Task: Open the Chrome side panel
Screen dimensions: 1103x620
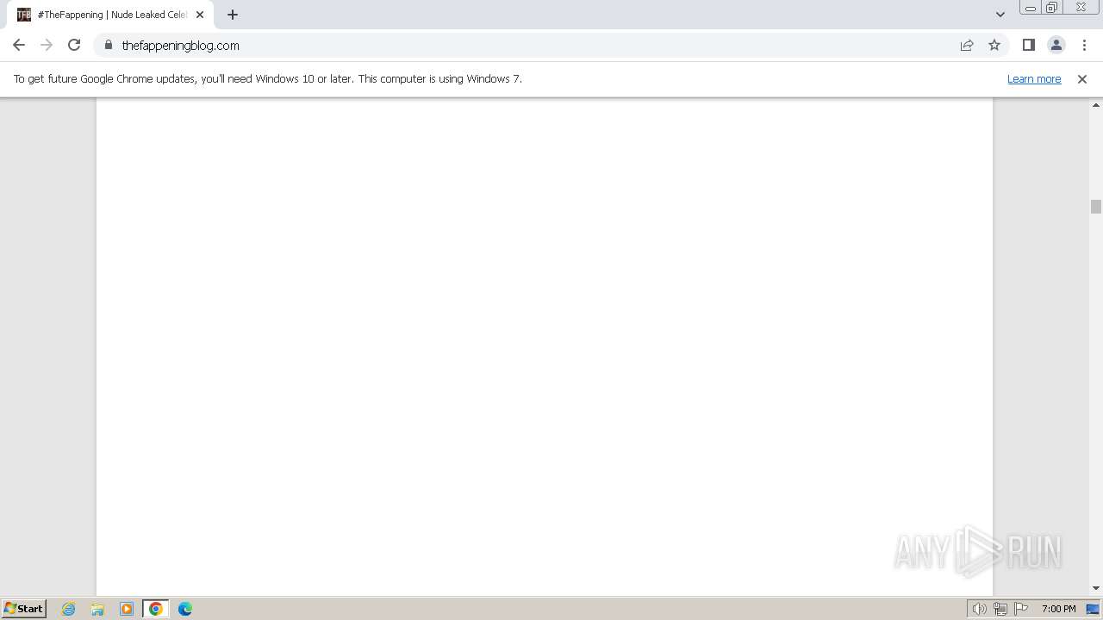Action: [x=1028, y=45]
